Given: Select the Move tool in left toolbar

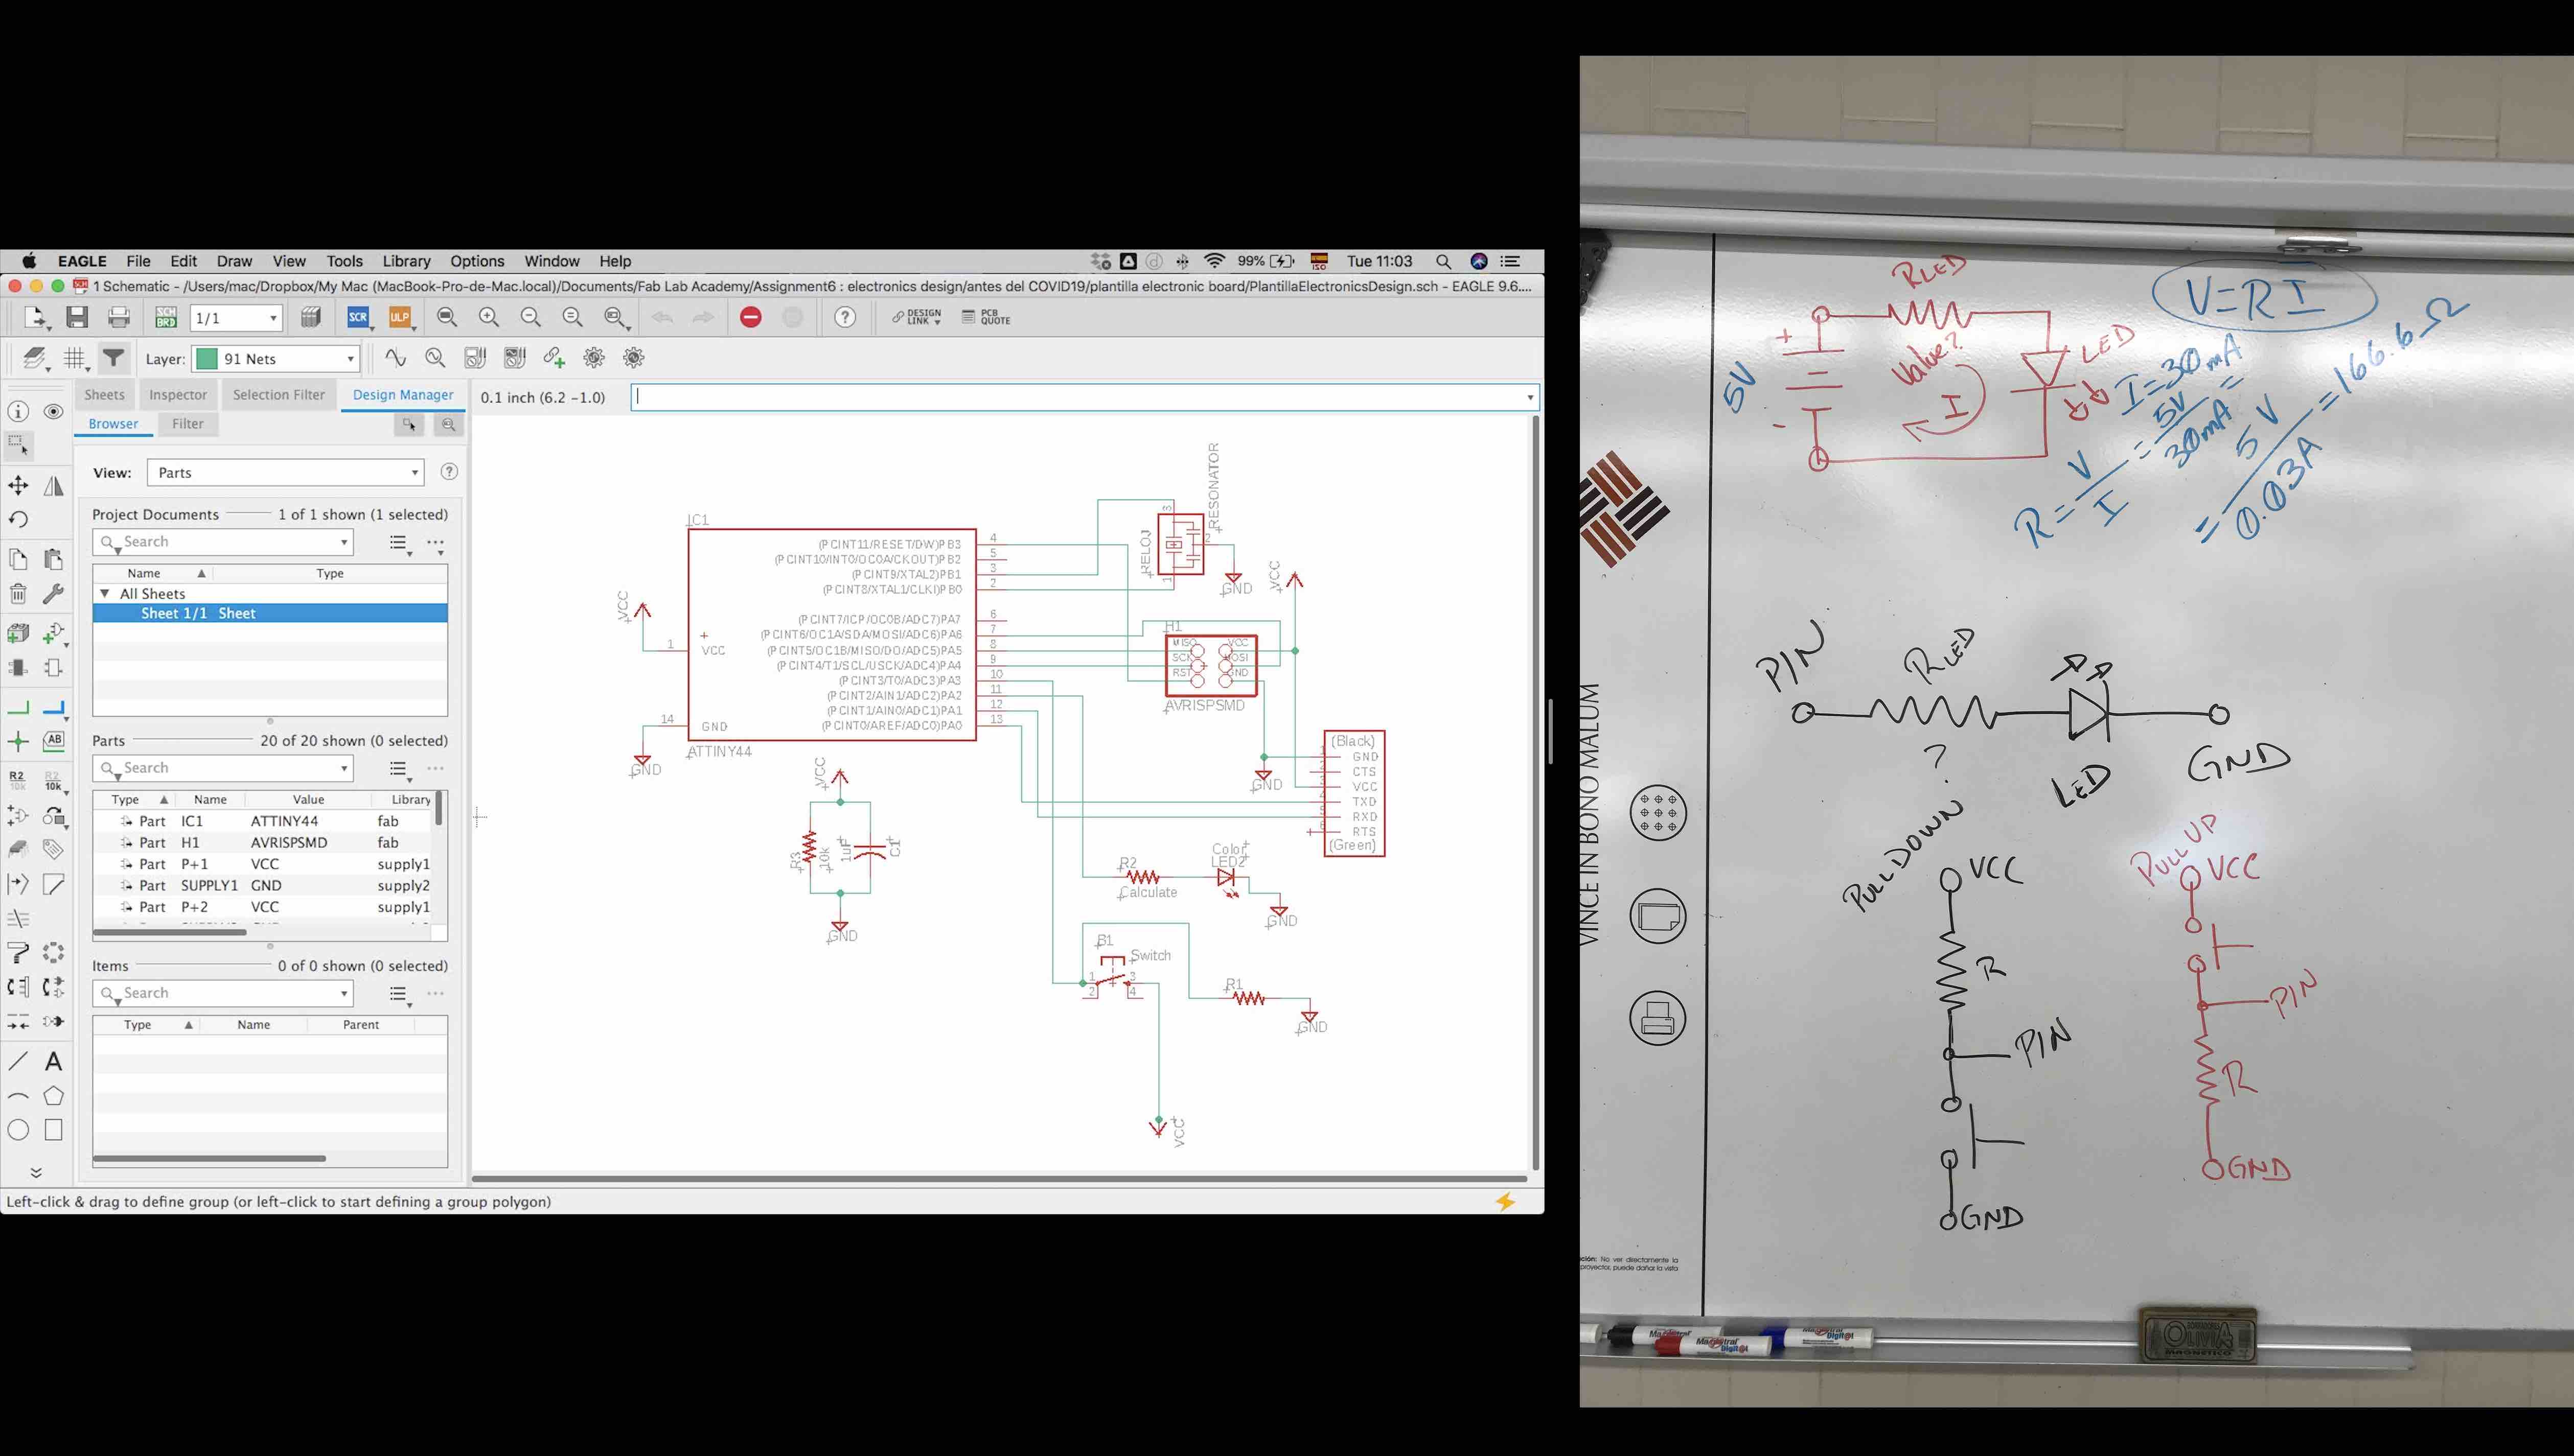Looking at the screenshot, I should [x=18, y=486].
